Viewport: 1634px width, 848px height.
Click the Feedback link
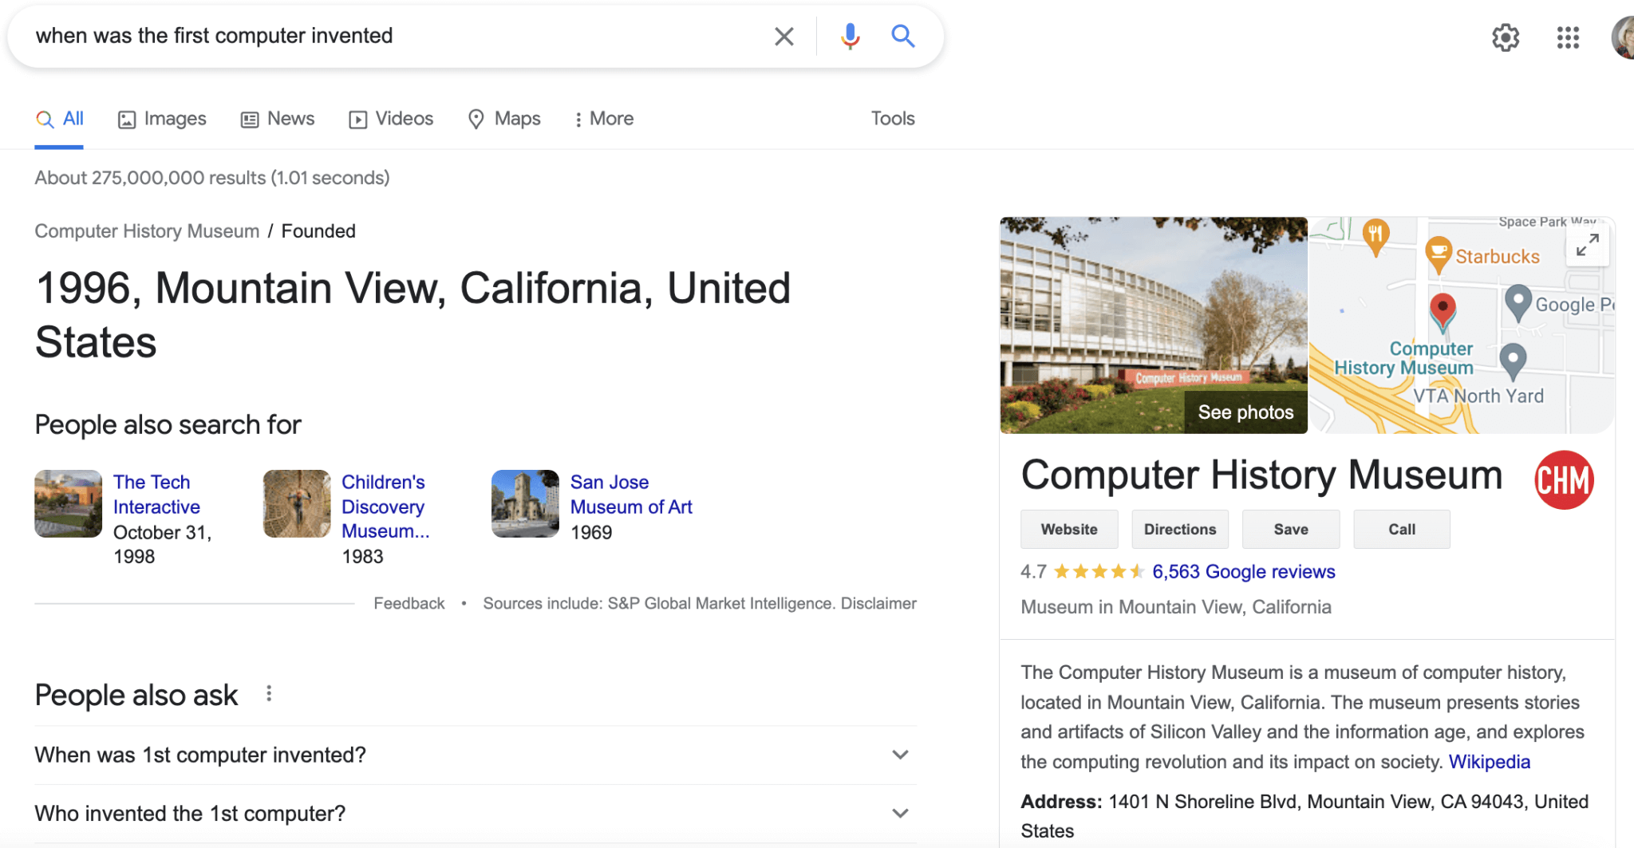(x=409, y=604)
